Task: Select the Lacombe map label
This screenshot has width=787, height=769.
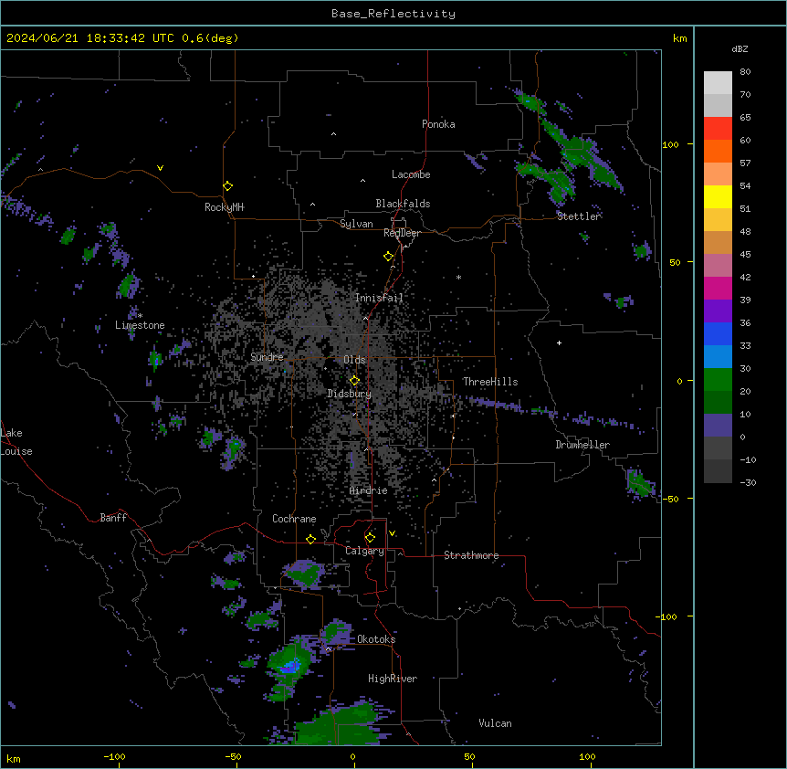Action: click(411, 174)
